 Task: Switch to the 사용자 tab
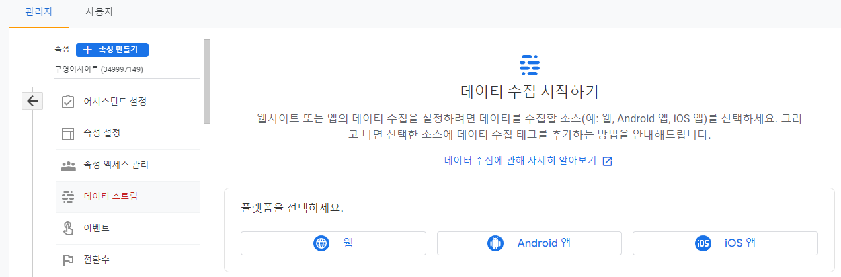click(99, 11)
